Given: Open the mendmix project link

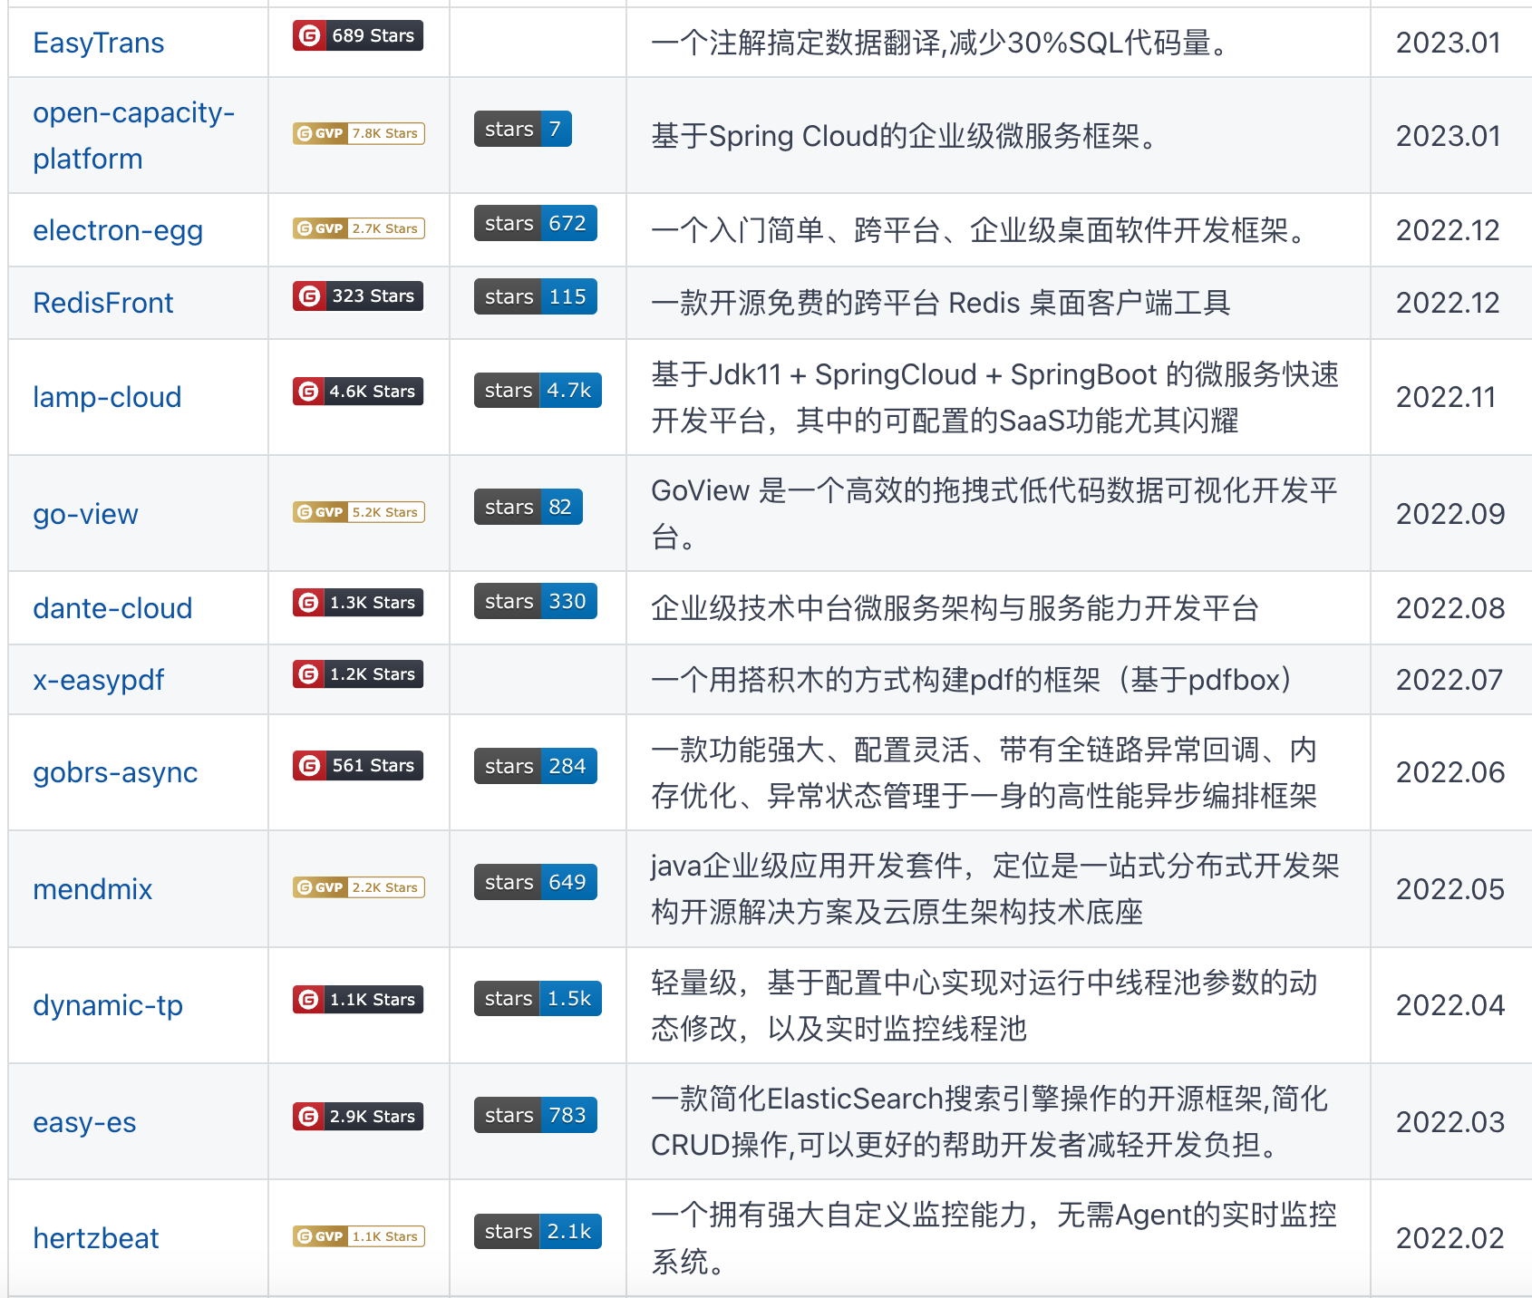Looking at the screenshot, I should click(x=92, y=889).
